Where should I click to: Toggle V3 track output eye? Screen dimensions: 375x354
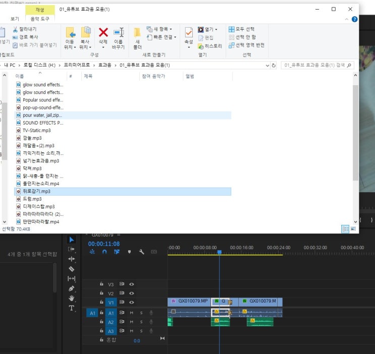(132, 284)
